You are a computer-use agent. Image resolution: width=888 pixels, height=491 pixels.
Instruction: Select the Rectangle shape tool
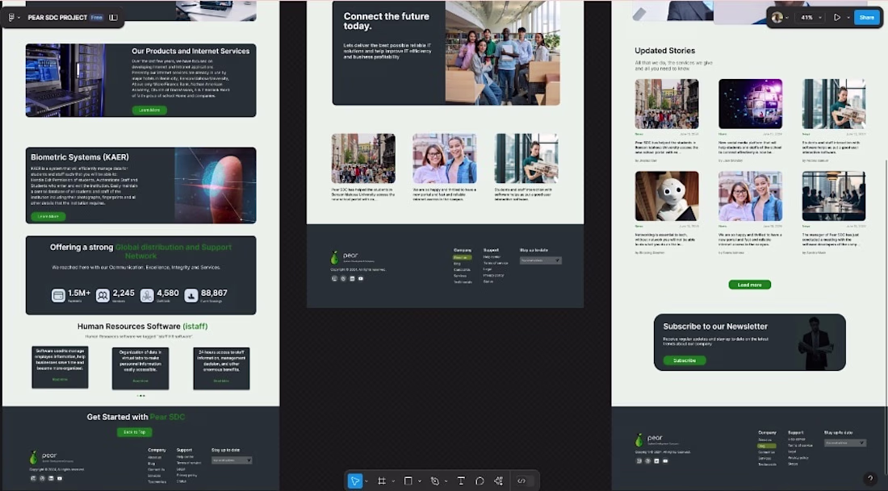408,481
